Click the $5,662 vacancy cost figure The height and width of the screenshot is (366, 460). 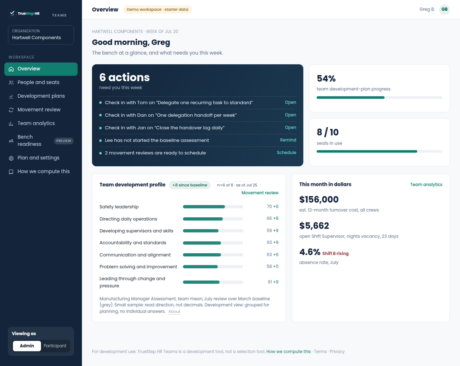[314, 226]
